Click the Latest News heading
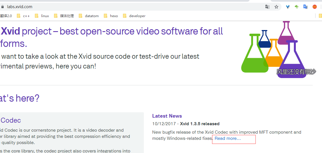Viewport: 322px width, 153px height. (x=167, y=116)
